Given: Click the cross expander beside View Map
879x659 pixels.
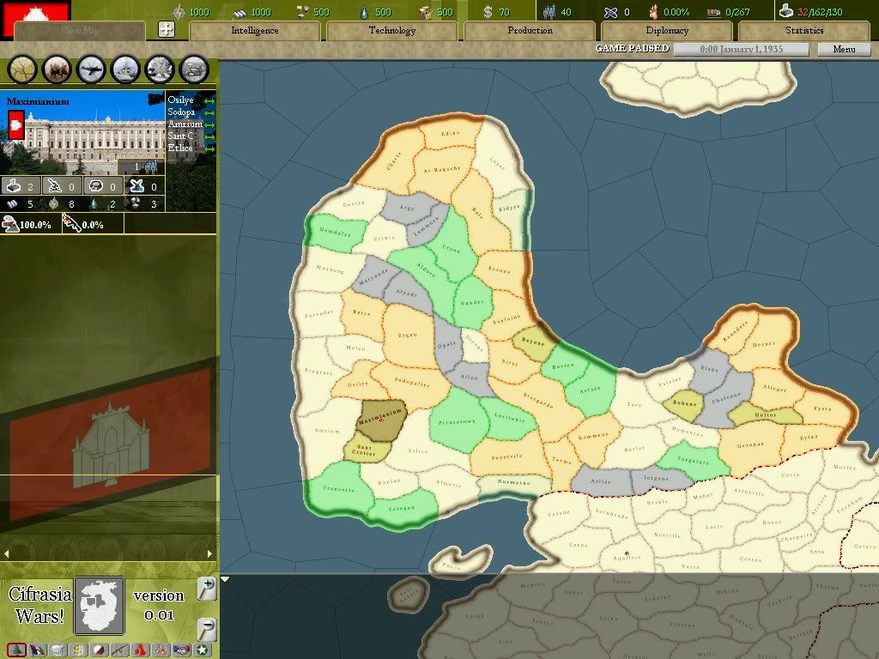Looking at the screenshot, I should click(168, 28).
